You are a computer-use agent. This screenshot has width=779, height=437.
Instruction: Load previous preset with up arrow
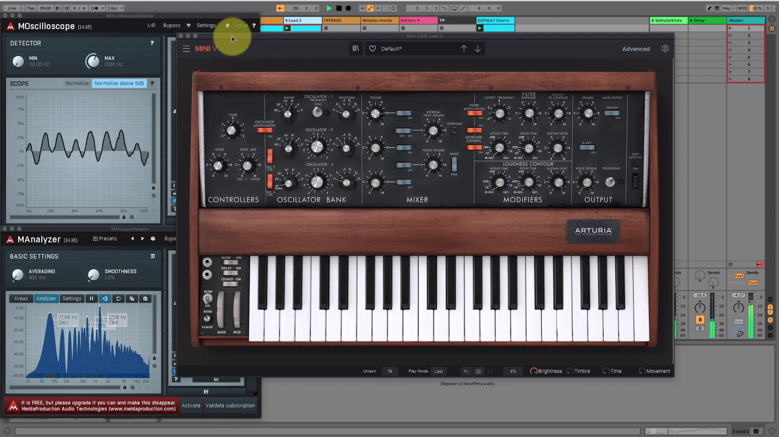point(464,48)
